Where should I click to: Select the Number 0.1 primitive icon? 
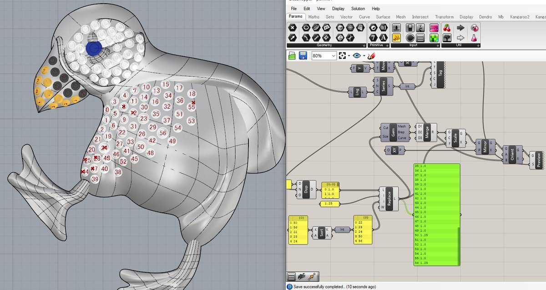[383, 27]
